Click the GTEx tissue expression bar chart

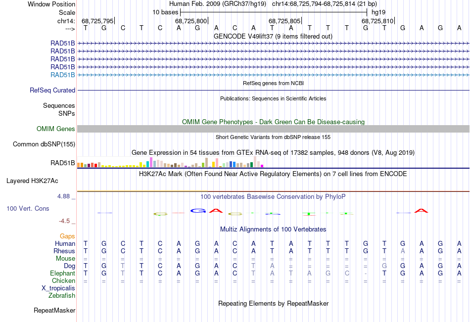pyautogui.click(x=170, y=162)
